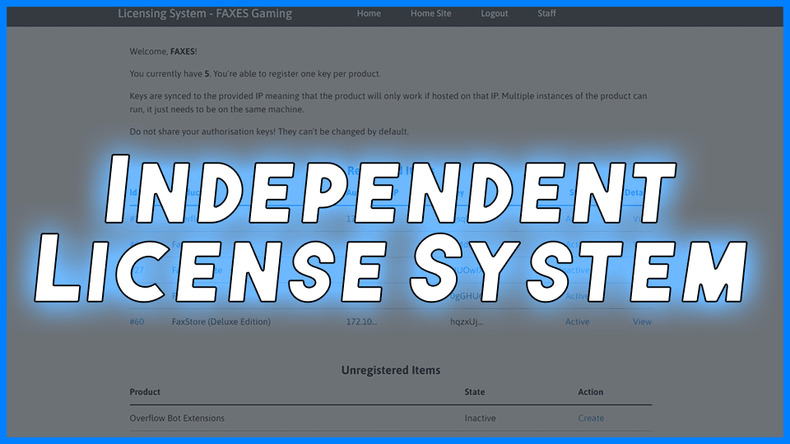Click the truncated IP 172.10...
The height and width of the screenshot is (444, 790).
361,321
